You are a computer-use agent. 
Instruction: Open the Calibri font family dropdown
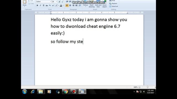pos(51,2)
